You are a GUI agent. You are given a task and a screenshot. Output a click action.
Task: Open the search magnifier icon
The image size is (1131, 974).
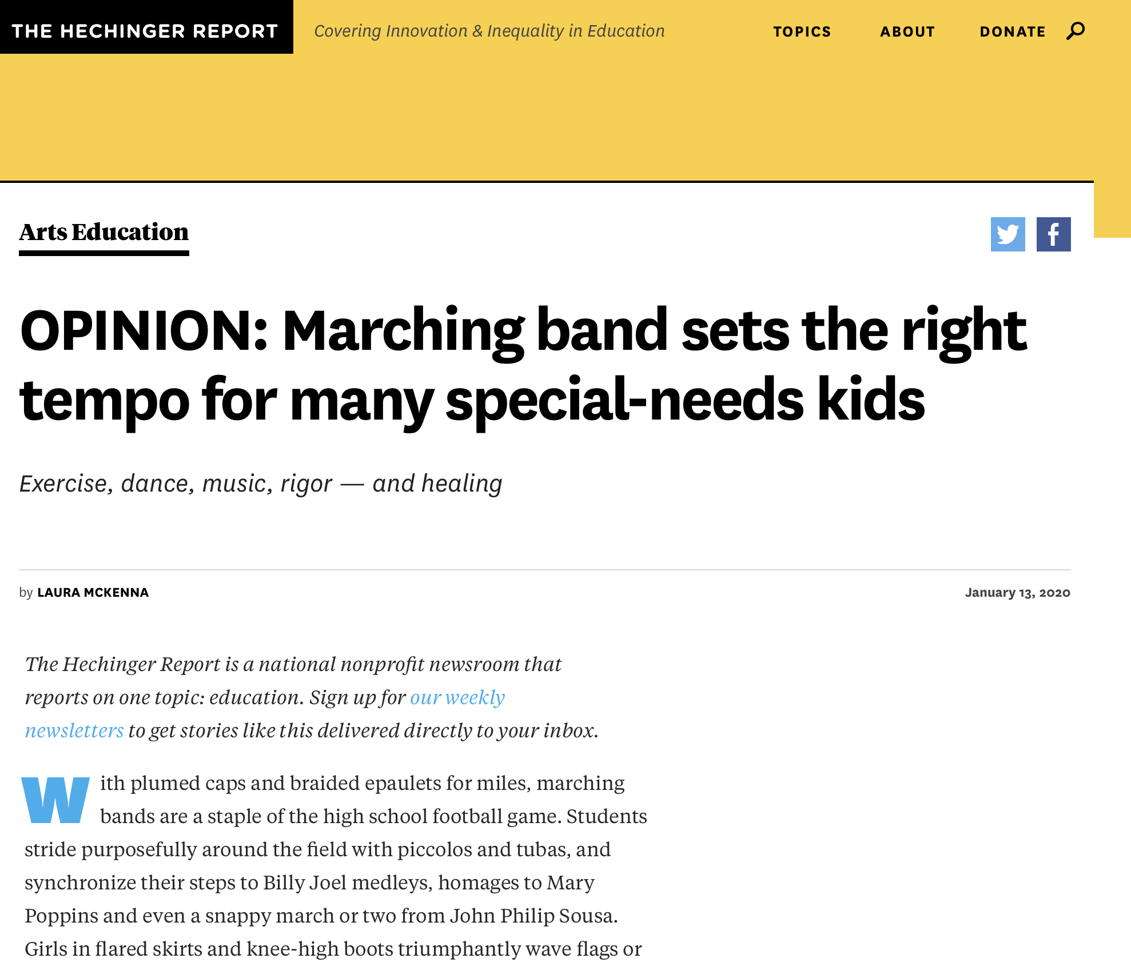1076,31
